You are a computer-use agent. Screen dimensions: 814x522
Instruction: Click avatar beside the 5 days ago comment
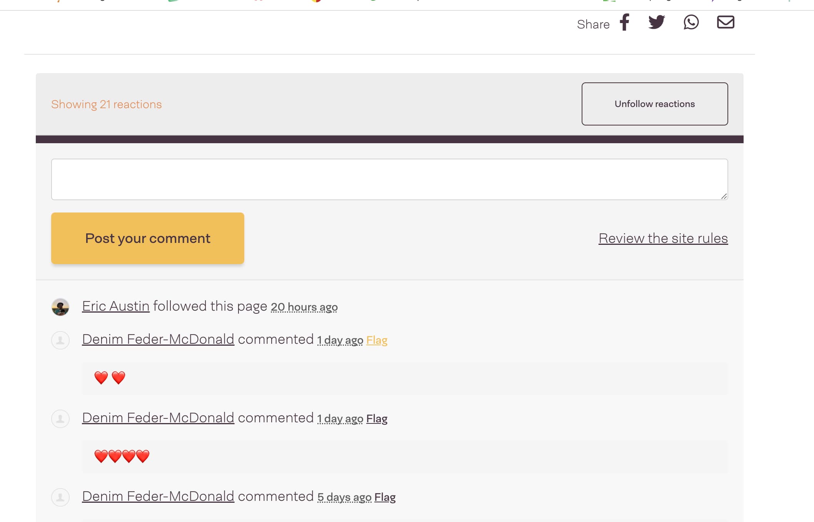click(x=60, y=497)
